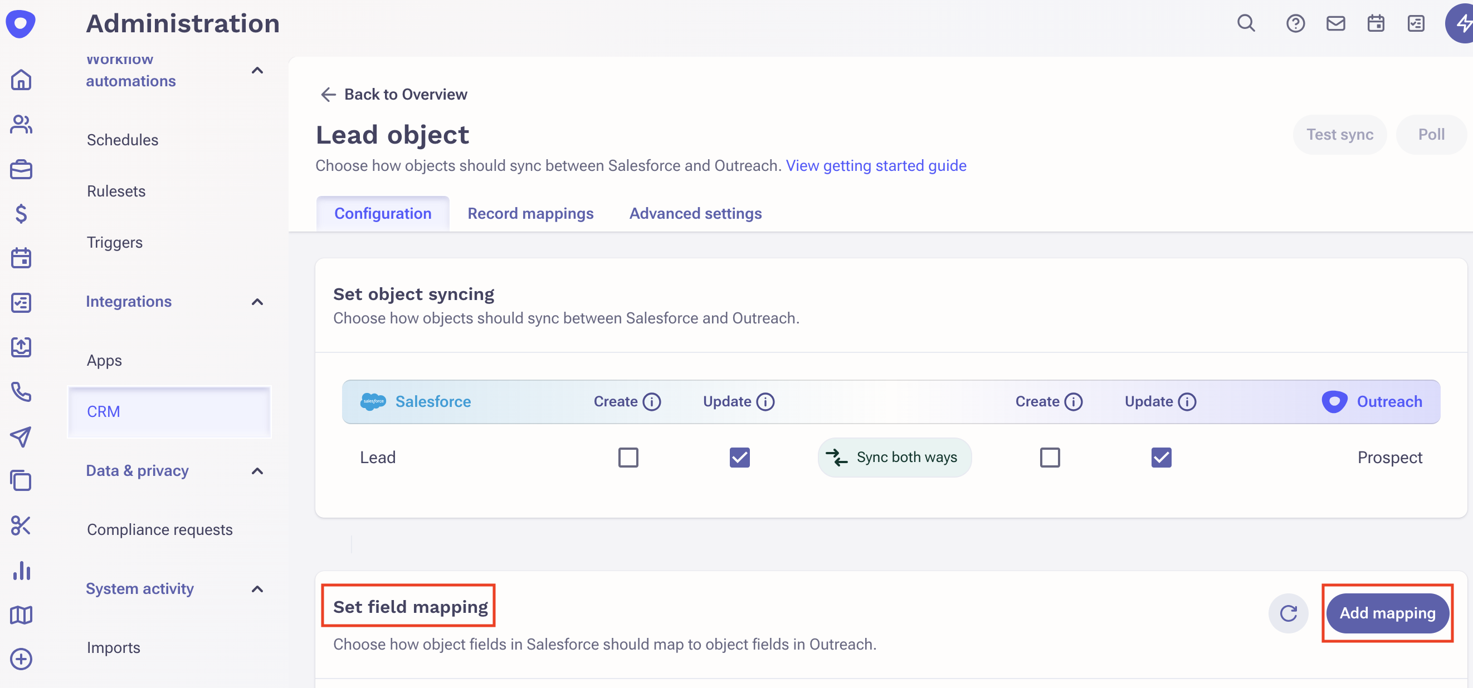Collapse the System activity section chevron
1473x688 pixels.
click(x=257, y=588)
